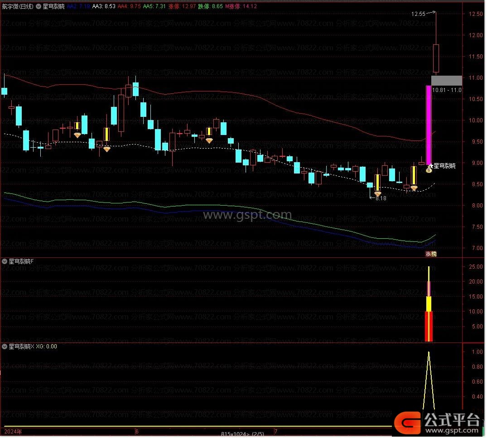Select the gray price gap box
The width and height of the screenshot is (487, 438).
(447, 81)
